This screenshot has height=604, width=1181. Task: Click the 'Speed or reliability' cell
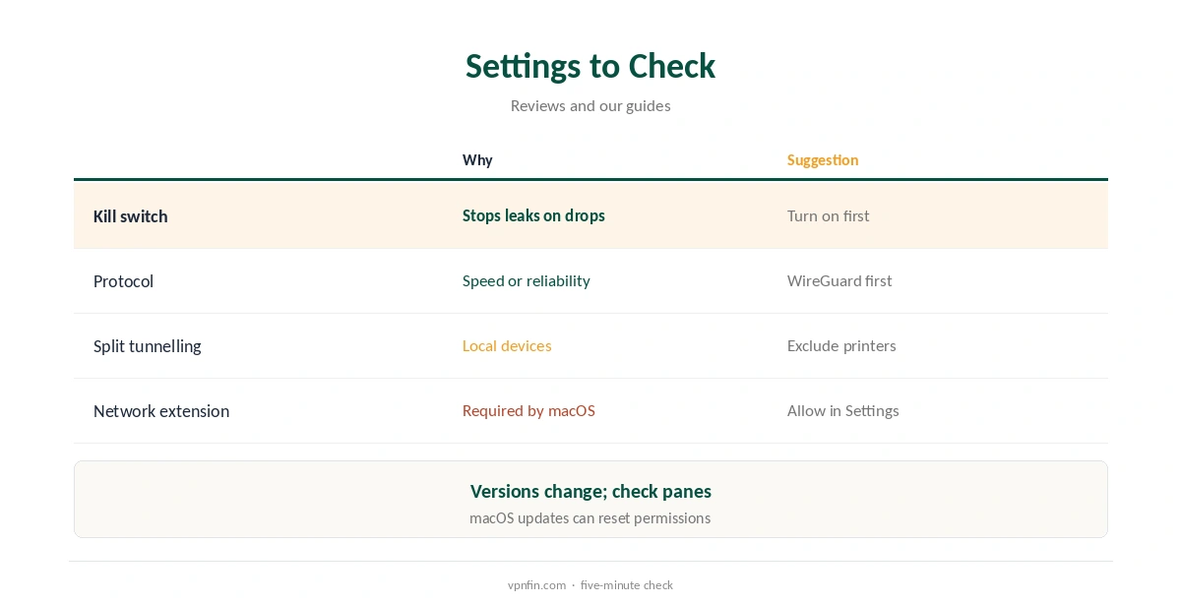point(527,280)
